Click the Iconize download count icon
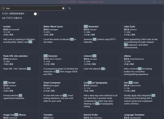 point(4,32)
